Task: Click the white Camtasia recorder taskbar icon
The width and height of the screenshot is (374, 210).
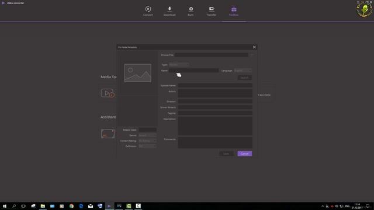Action: (x=138, y=206)
